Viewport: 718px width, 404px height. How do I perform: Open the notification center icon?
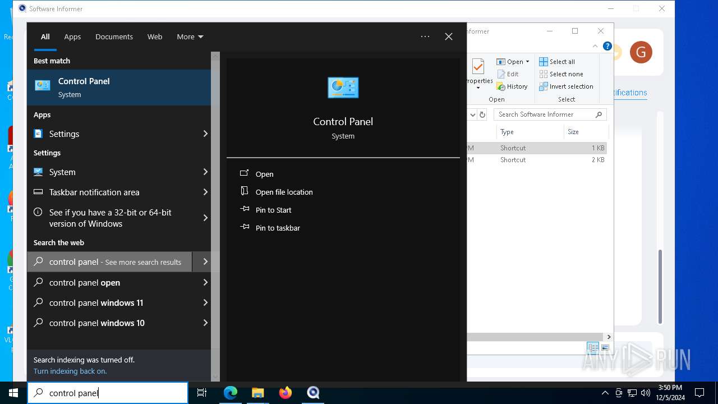[699, 393]
